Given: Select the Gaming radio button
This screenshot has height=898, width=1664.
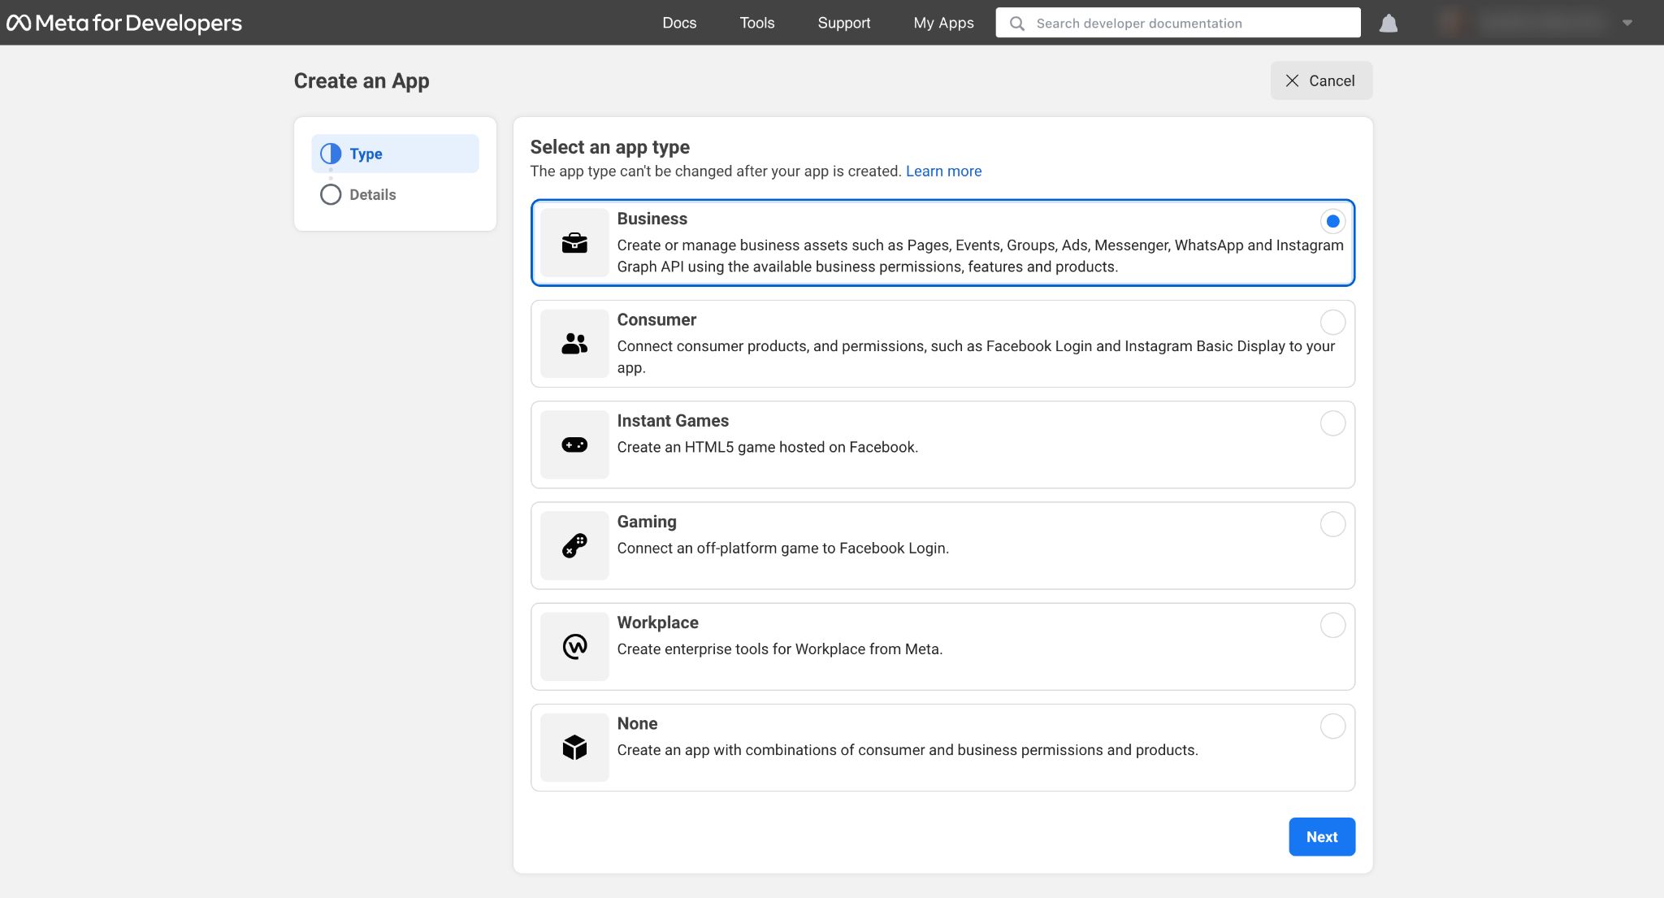Looking at the screenshot, I should (1332, 524).
